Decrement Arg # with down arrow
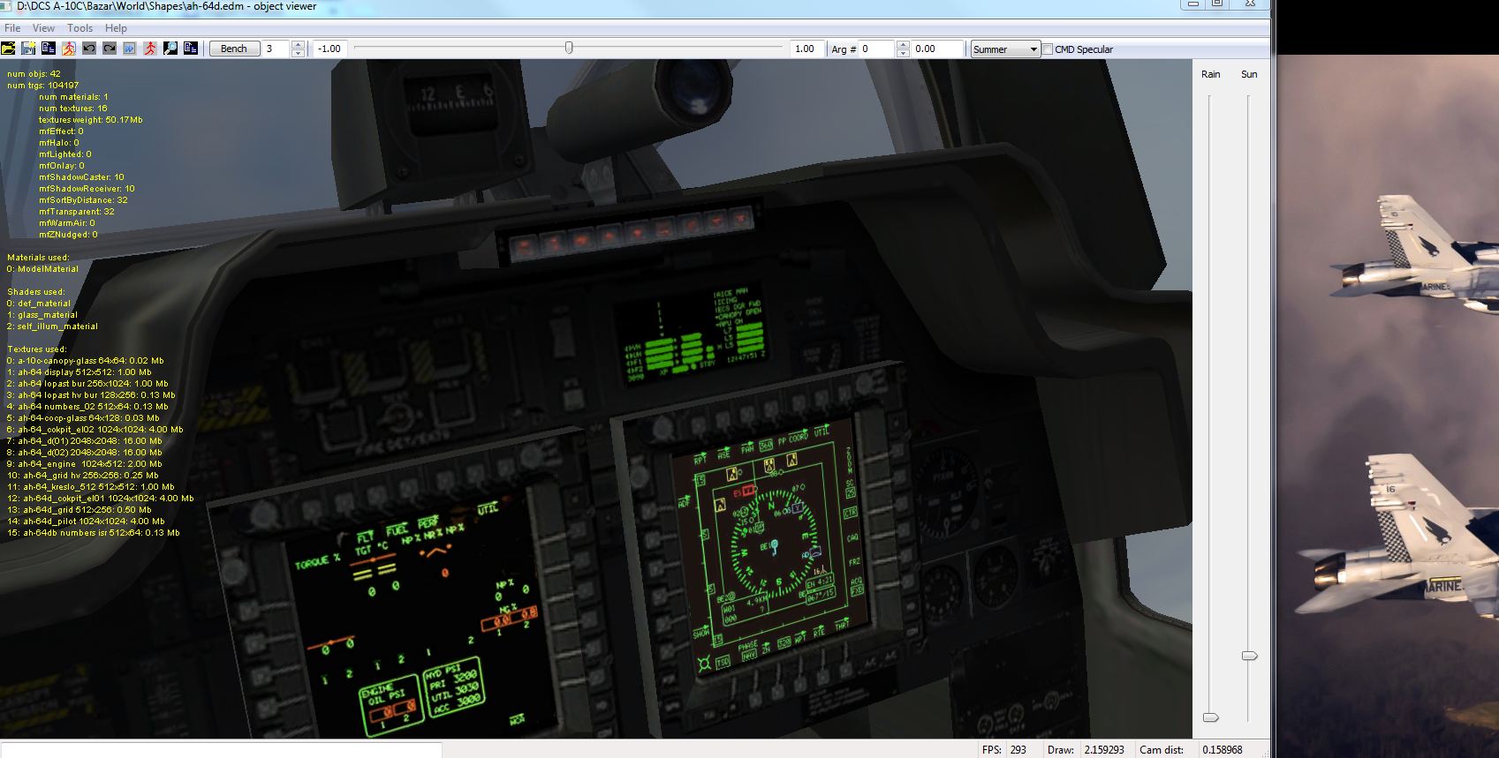This screenshot has height=758, width=1499. pyautogui.click(x=903, y=53)
